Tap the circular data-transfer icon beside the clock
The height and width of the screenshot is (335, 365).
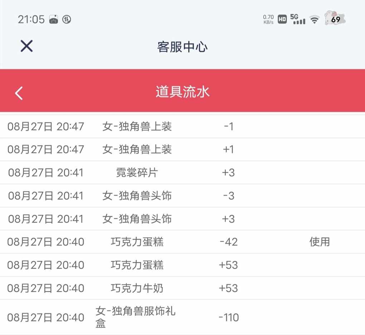click(67, 19)
